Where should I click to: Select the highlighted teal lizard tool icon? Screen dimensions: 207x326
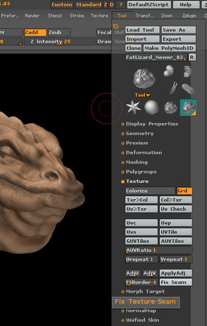coord(188,107)
